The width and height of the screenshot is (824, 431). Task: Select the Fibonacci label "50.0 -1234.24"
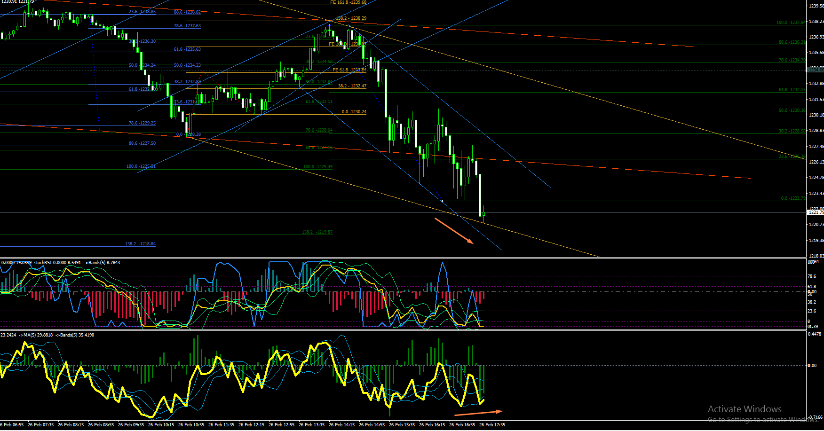point(142,65)
